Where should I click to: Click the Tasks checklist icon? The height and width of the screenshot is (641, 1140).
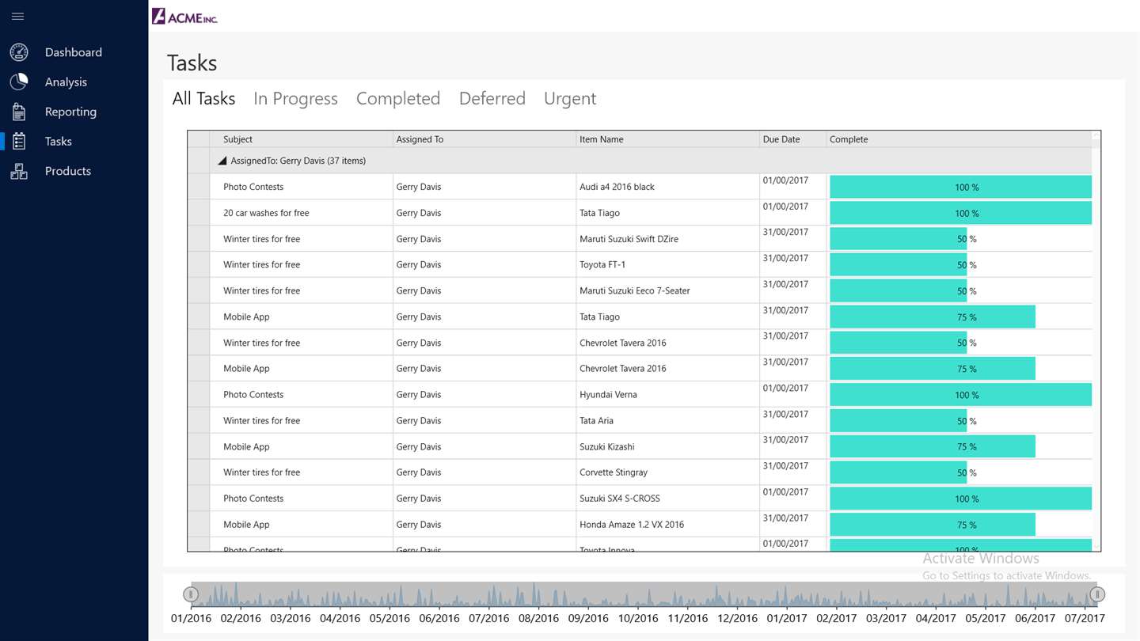pos(19,141)
